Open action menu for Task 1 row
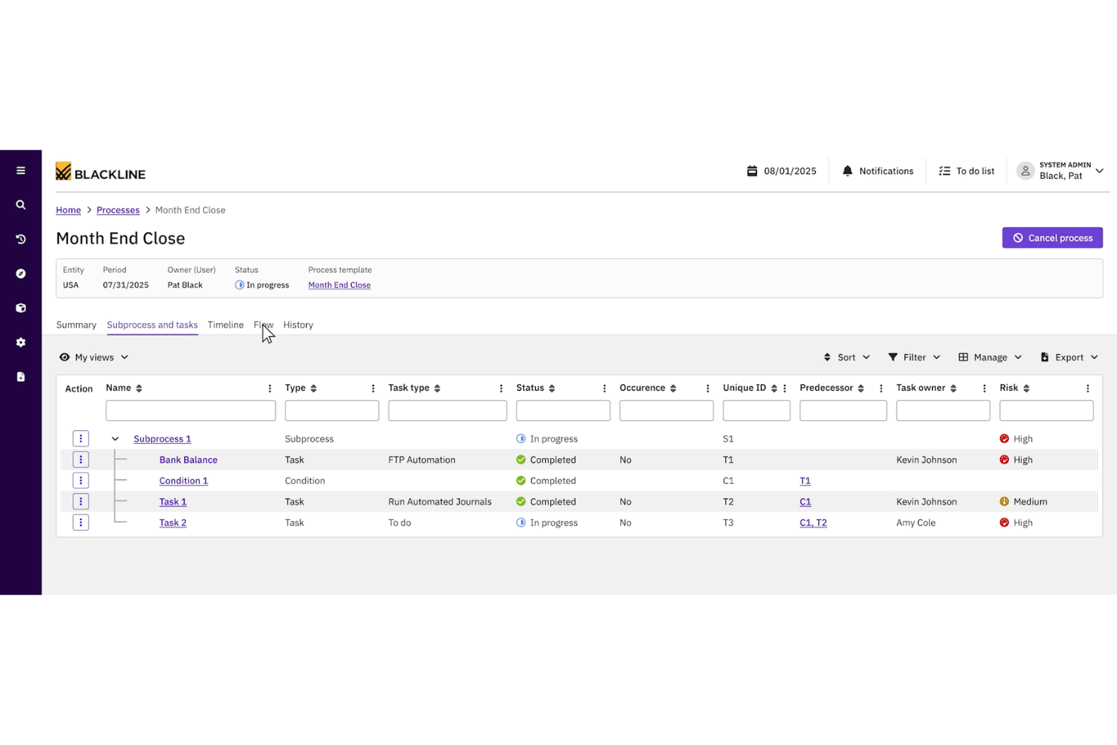Image resolution: width=1117 pixels, height=745 pixels. pos(81,502)
